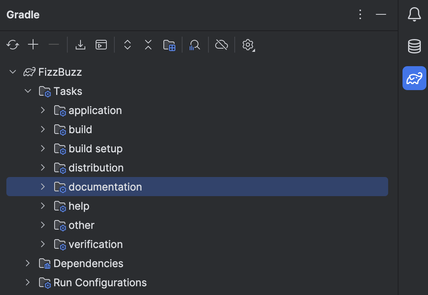428x295 pixels.
Task: Collapse all nodes in the tree
Action: tap(148, 45)
